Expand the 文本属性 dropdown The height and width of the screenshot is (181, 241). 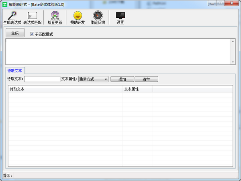(93, 79)
